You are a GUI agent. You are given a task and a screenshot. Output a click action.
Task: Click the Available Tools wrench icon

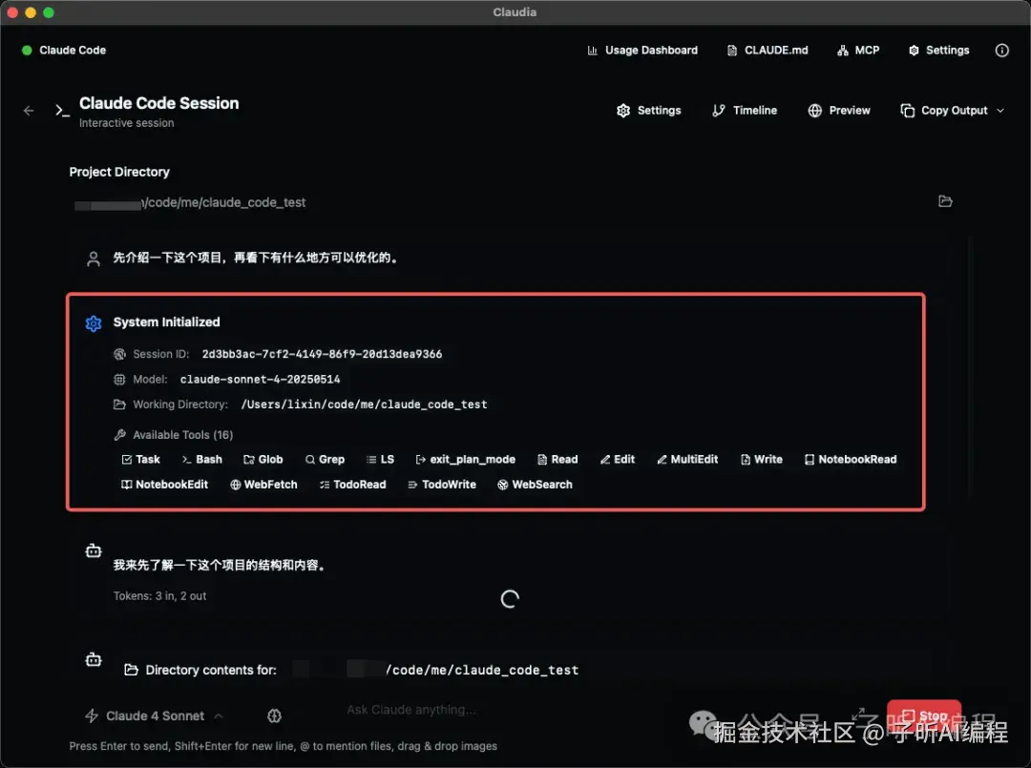coord(119,435)
